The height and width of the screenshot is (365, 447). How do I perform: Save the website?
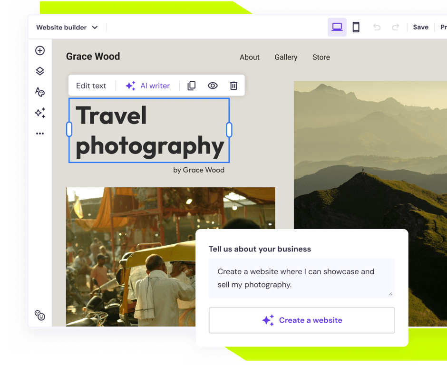coord(420,27)
